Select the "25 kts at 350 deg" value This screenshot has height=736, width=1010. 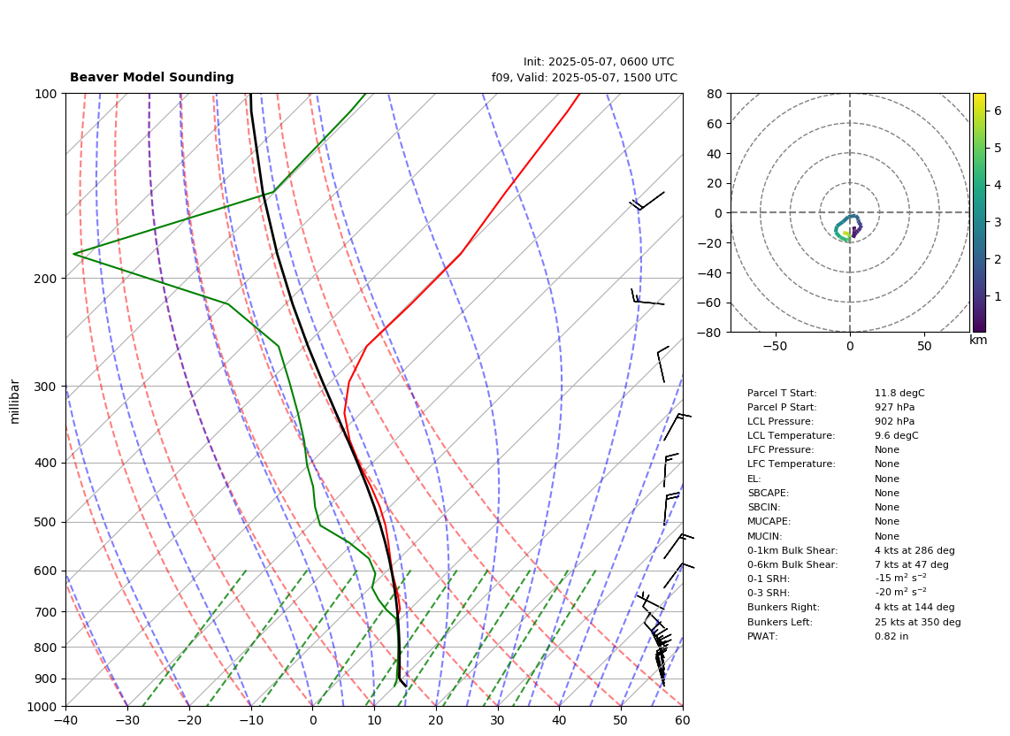click(918, 622)
